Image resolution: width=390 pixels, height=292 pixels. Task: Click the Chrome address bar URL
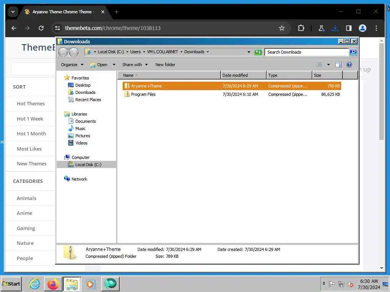point(113,28)
